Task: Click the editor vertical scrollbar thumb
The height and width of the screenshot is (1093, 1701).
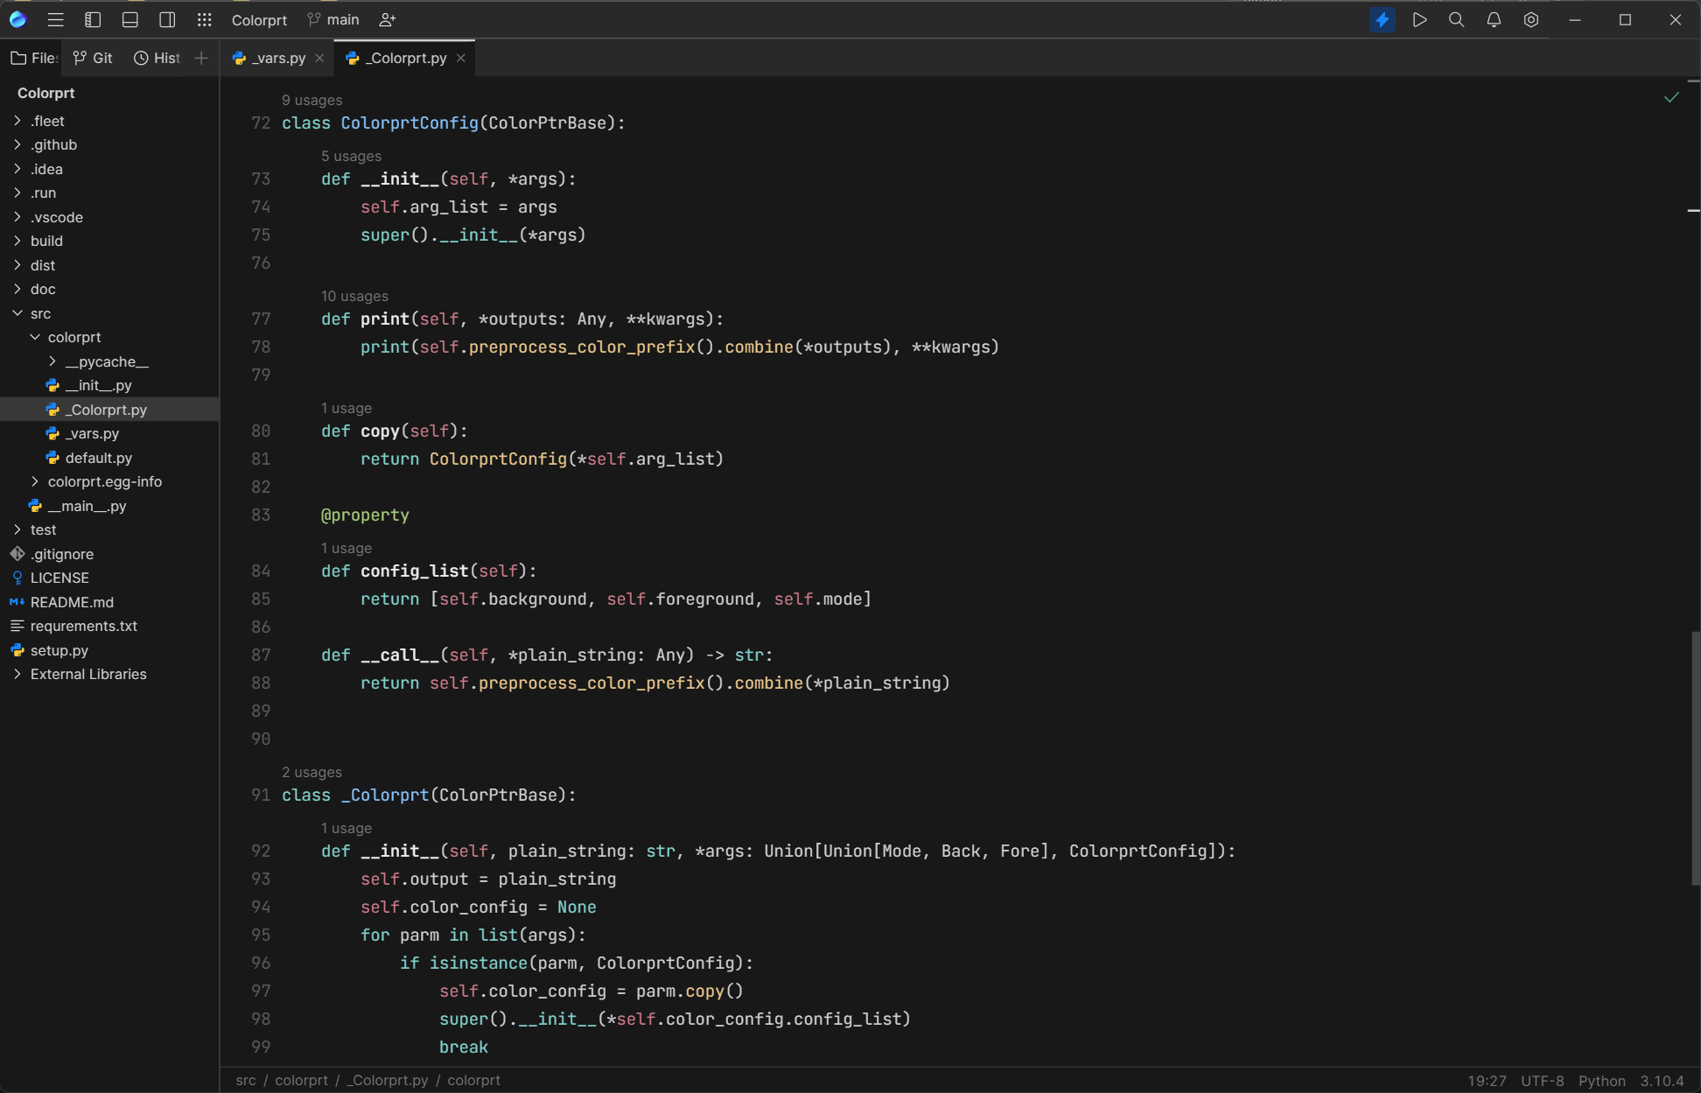Action: tap(1694, 757)
